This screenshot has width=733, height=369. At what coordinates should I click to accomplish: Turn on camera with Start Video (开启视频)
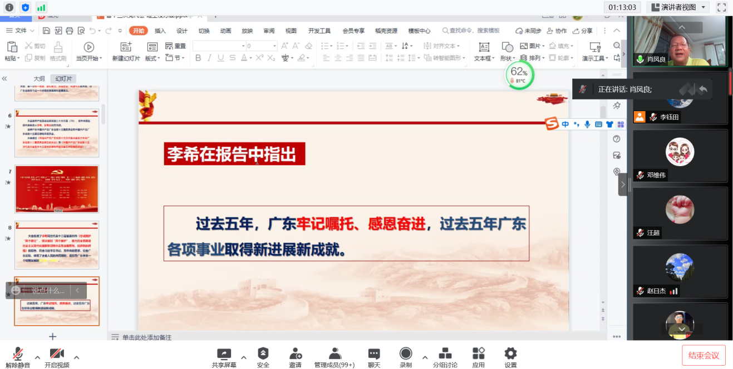pos(57,354)
